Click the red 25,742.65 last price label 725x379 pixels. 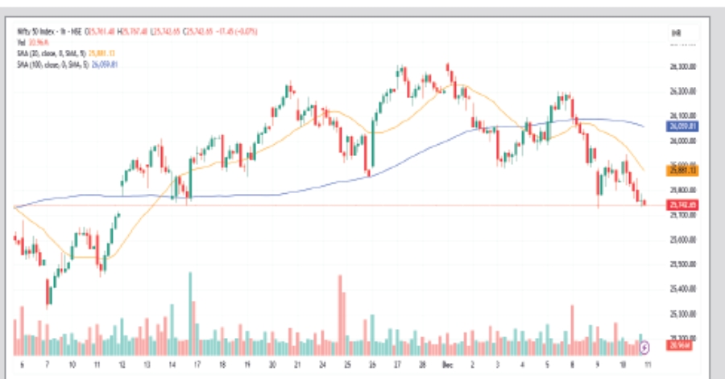681,206
